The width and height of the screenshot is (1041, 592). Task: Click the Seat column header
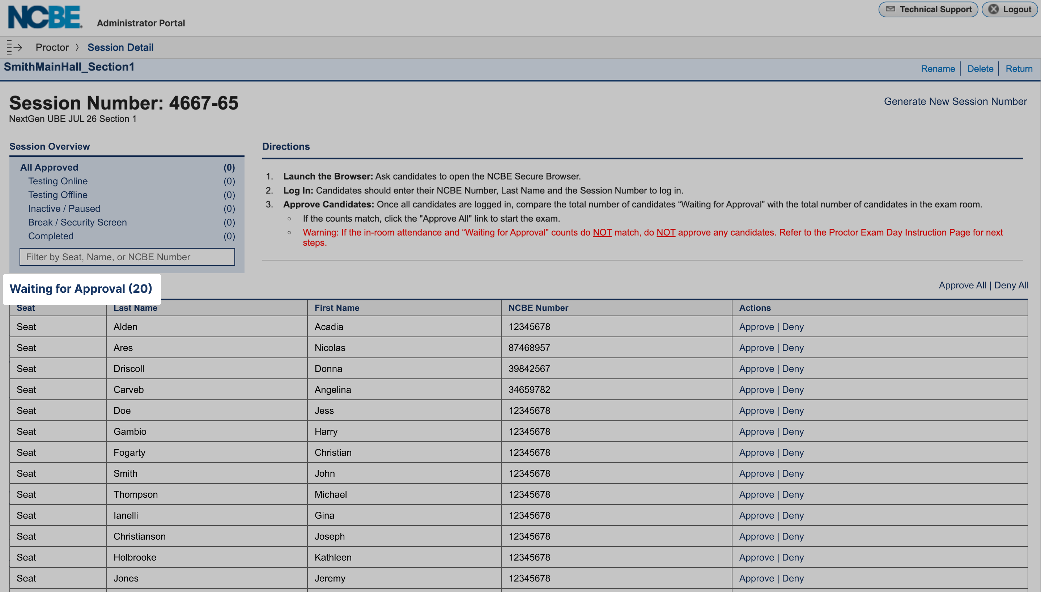click(26, 308)
